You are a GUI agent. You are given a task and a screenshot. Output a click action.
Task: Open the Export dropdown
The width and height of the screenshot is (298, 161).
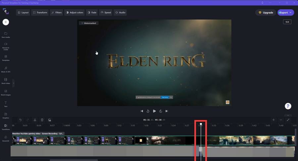coord(286,13)
